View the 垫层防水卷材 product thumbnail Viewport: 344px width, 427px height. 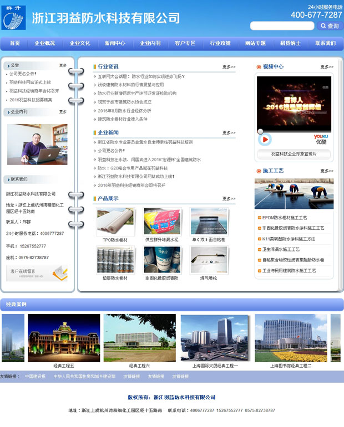(x=115, y=260)
